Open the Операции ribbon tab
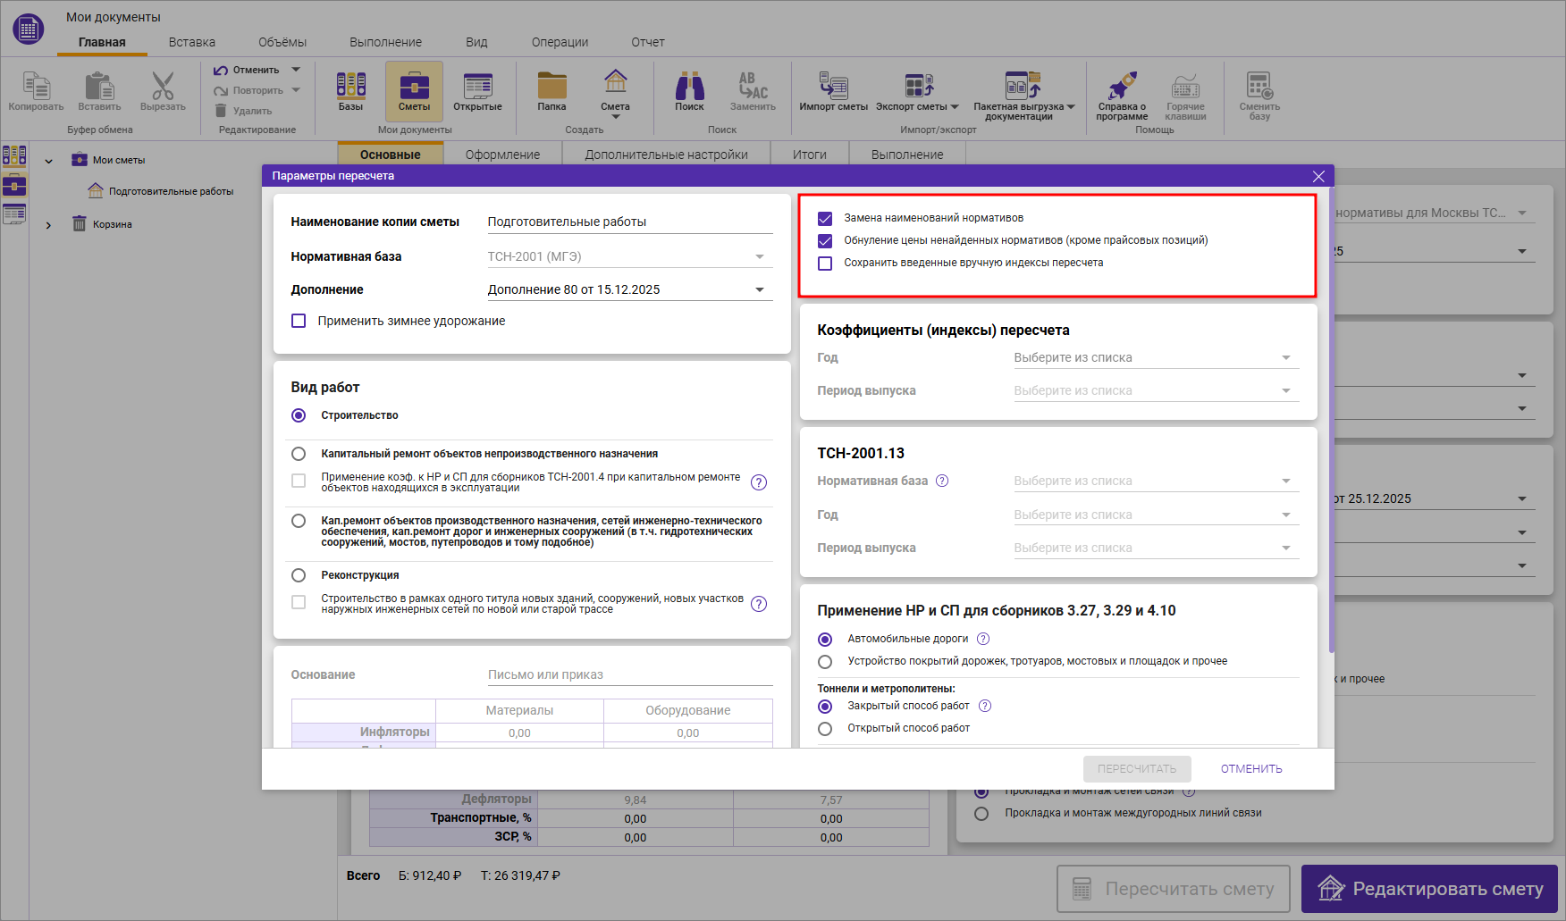Screen dimensions: 1566x921 coord(560,42)
